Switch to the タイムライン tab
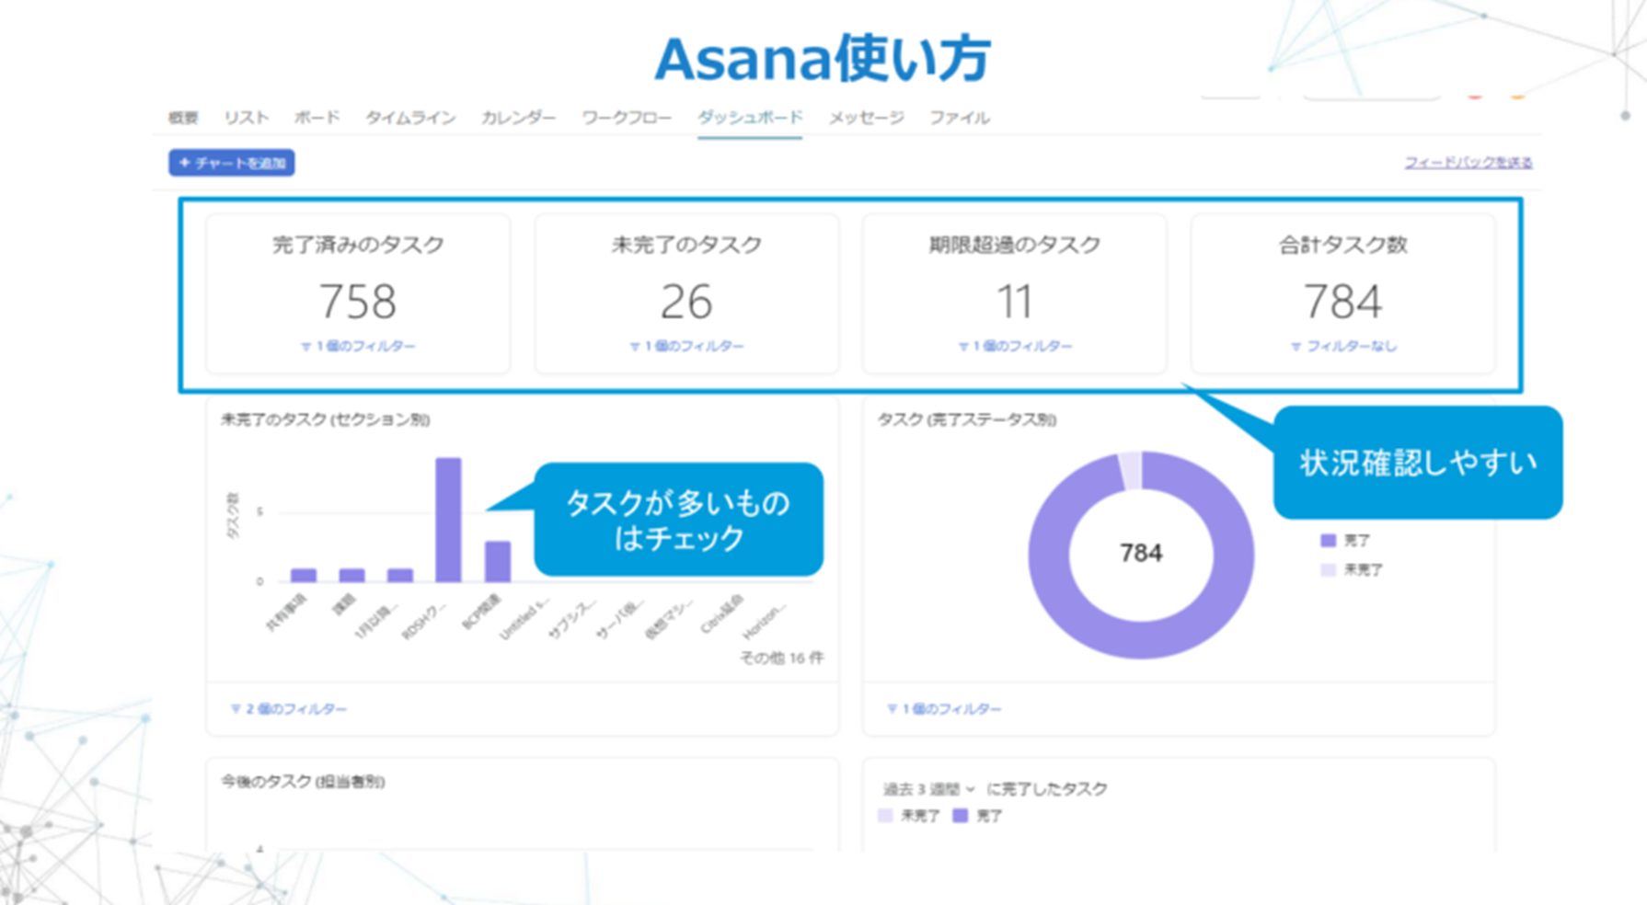 410,118
